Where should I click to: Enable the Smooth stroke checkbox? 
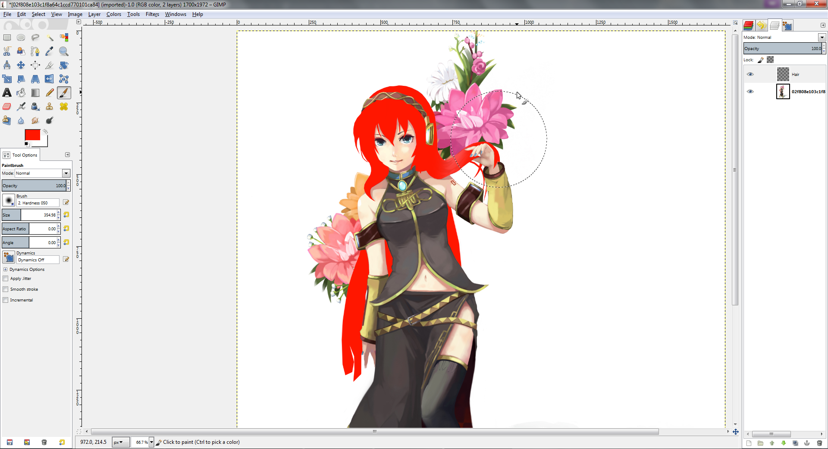(x=6, y=289)
